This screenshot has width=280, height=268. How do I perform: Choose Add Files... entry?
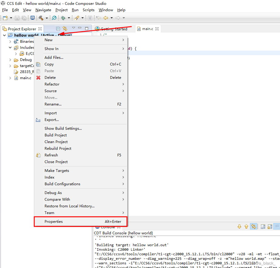(x=81, y=58)
